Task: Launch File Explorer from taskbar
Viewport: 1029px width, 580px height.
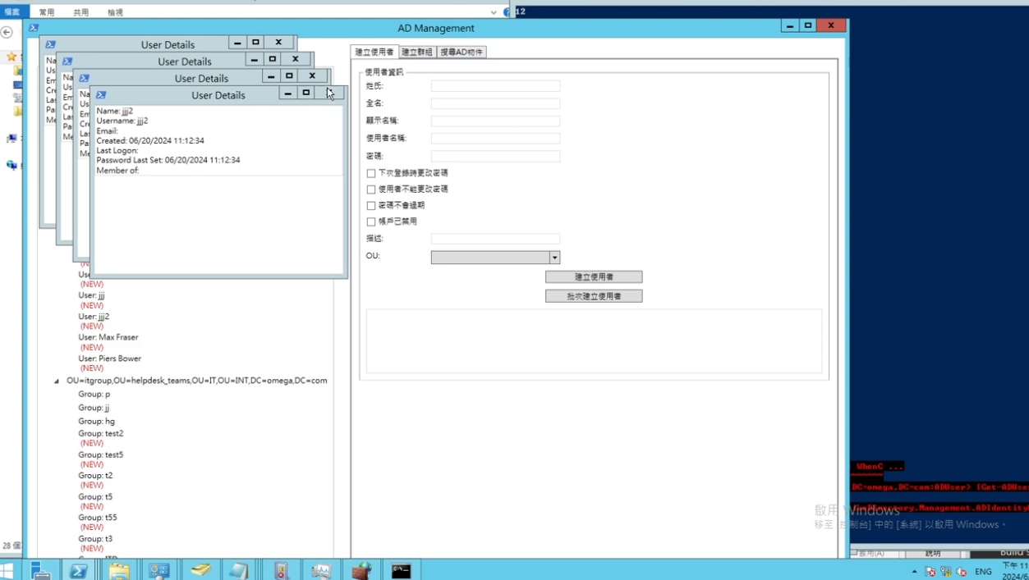Action: 119,570
